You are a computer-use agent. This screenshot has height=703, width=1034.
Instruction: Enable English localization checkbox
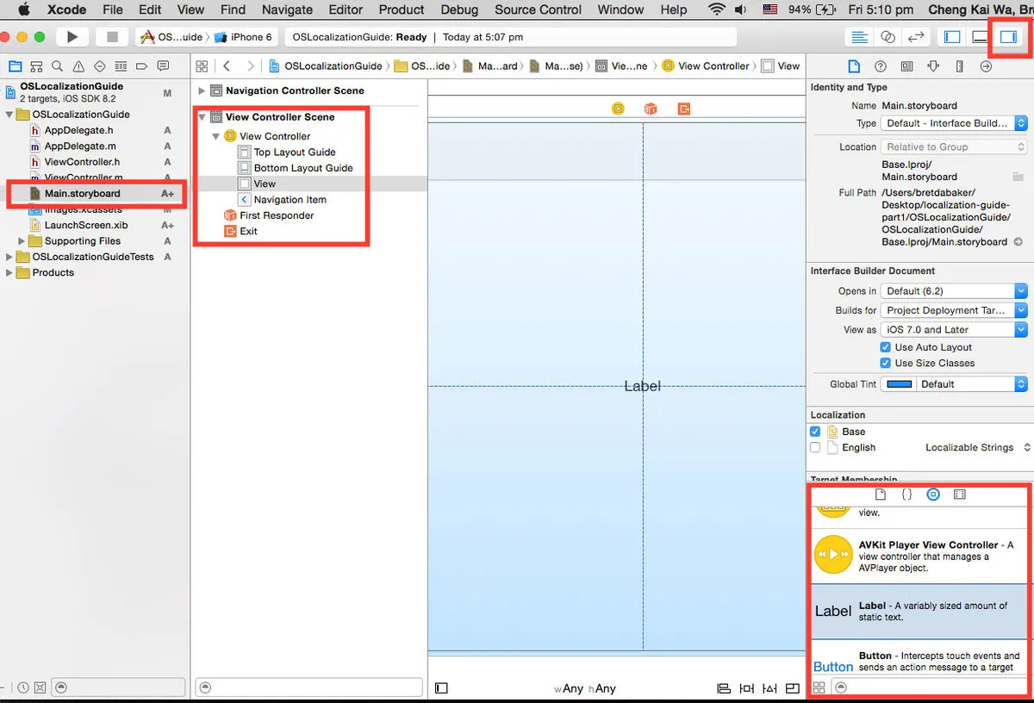click(x=815, y=447)
